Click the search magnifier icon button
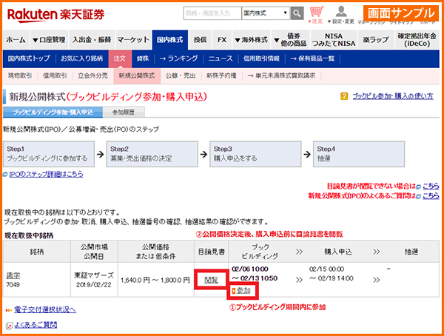Image resolution: width=444 pixels, height=336 pixels. click(297, 13)
